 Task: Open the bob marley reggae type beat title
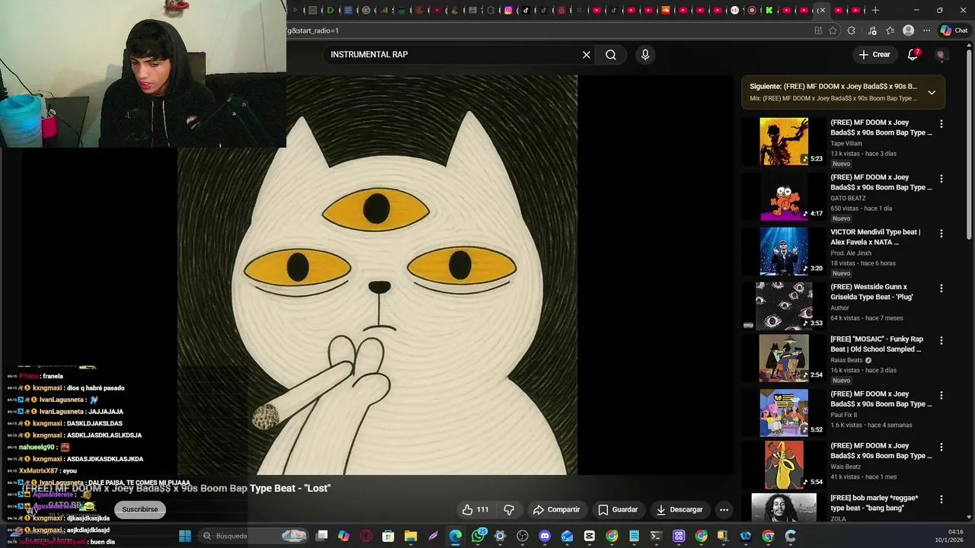coord(874,502)
